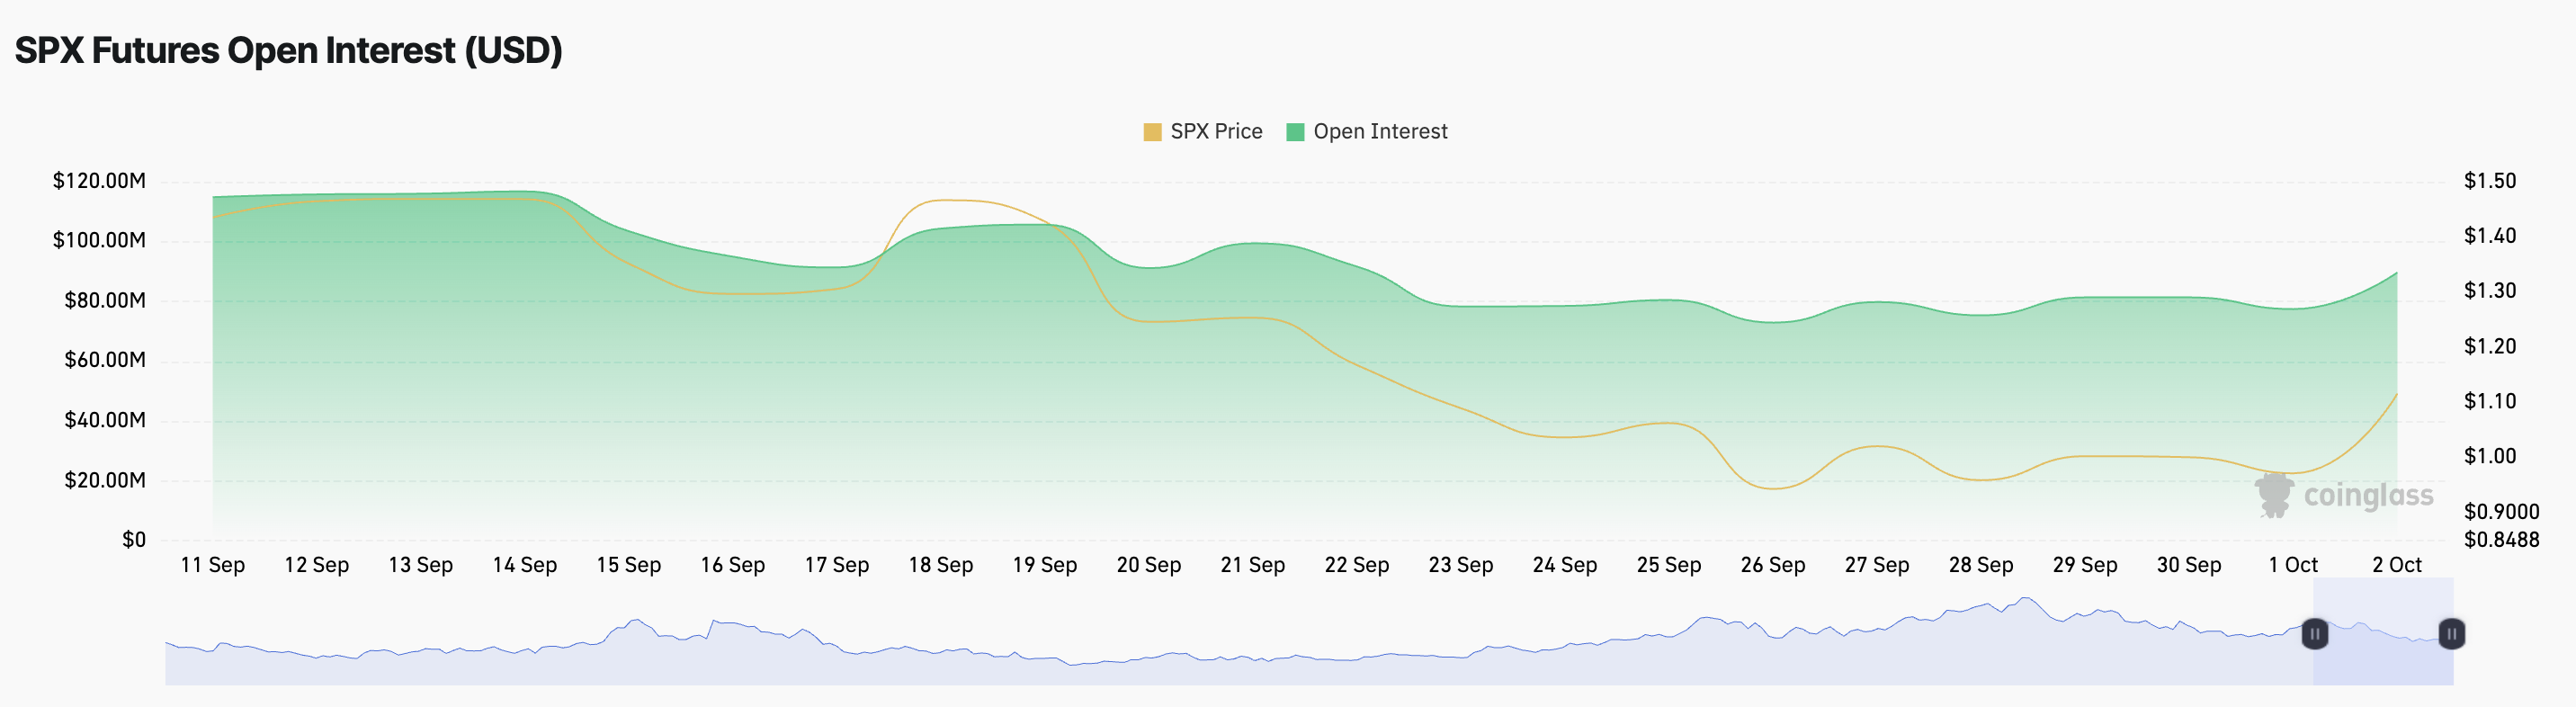This screenshot has width=2576, height=707.
Task: Click the '$60.00M' left axis value
Action: tap(105, 360)
